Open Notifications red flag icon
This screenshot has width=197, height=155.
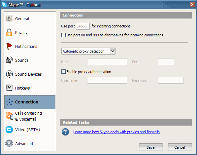[x=9, y=46]
